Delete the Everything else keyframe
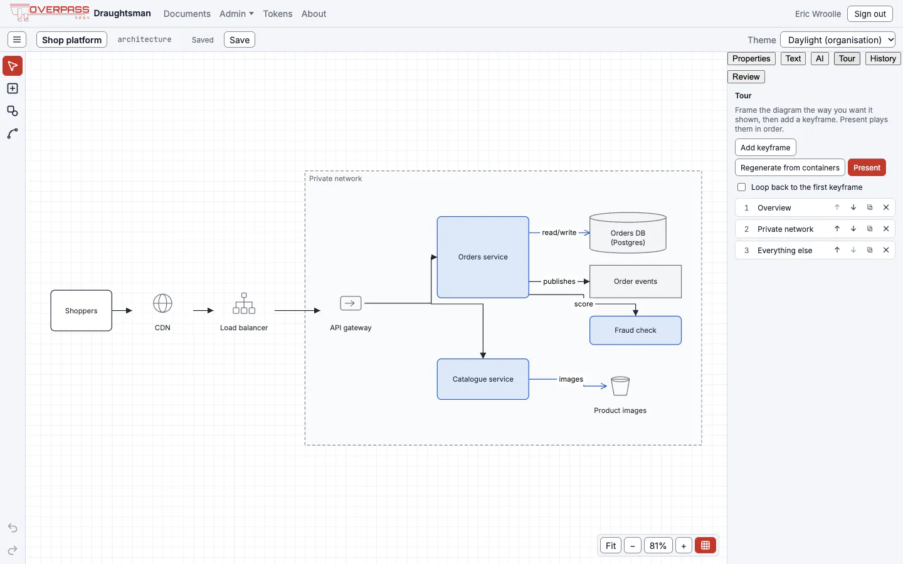This screenshot has width=903, height=564. tap(886, 250)
